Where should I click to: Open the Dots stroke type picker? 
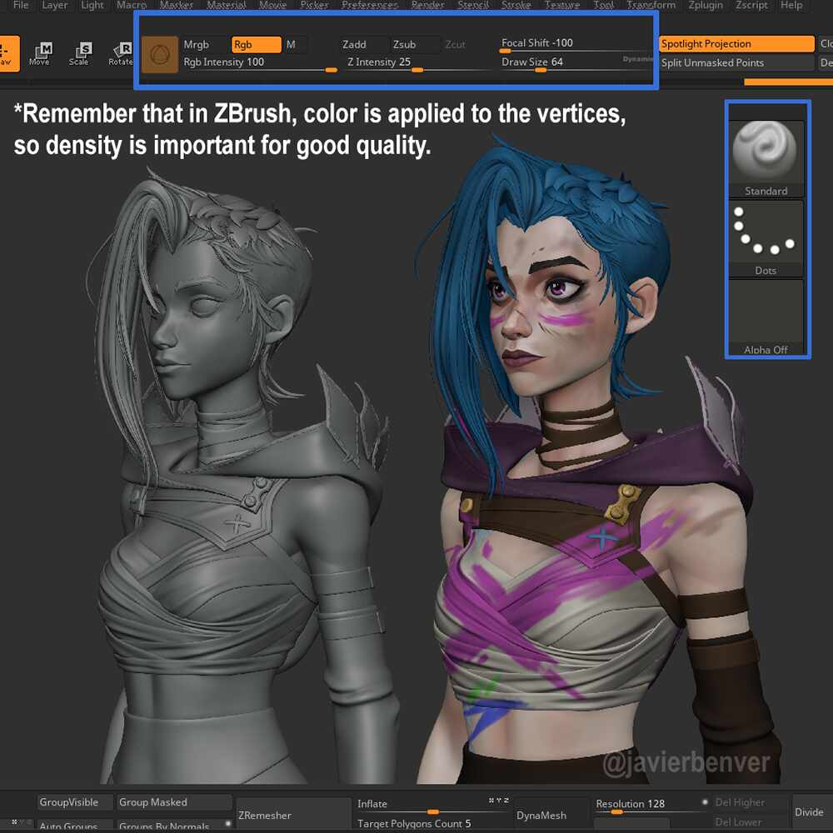(766, 239)
